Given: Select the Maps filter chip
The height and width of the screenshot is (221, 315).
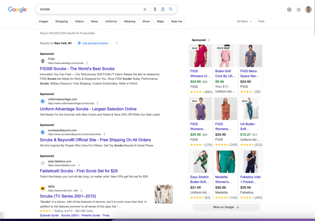Looking at the screenshot, I should (160, 21).
